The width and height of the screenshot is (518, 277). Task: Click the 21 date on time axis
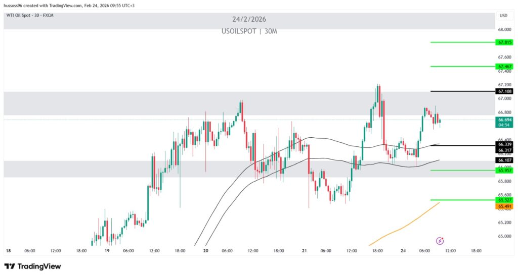point(305,250)
